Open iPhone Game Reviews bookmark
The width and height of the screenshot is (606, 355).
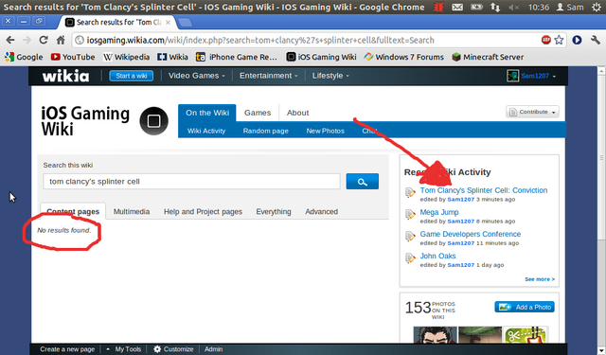(x=237, y=57)
